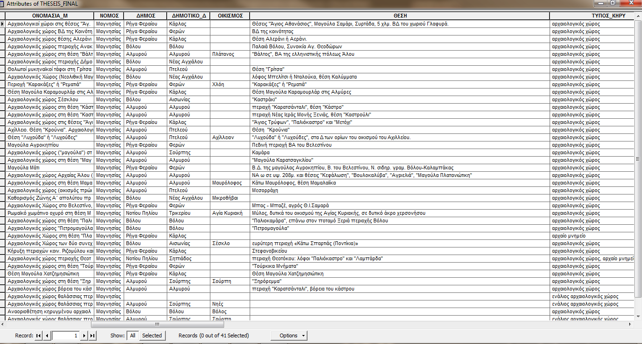This screenshot has height=344, width=642.
Task: Go to the previous record
Action: (x=46, y=335)
